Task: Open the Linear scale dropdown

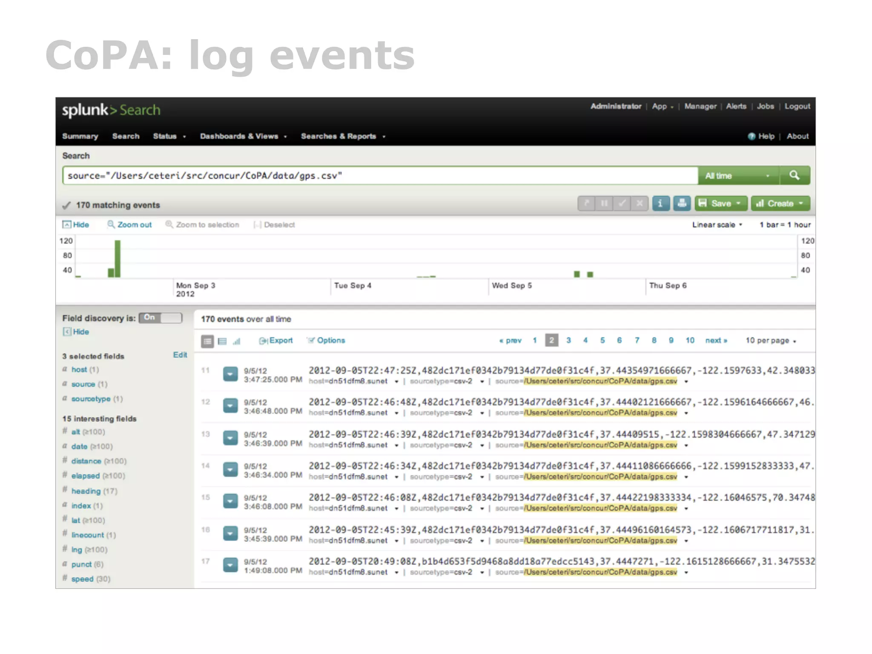Action: (x=717, y=225)
